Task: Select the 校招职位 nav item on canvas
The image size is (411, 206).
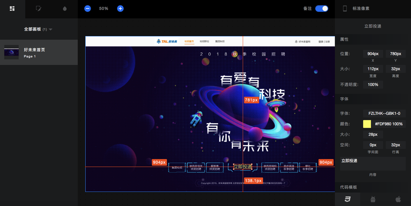Action: pyautogui.click(x=204, y=42)
